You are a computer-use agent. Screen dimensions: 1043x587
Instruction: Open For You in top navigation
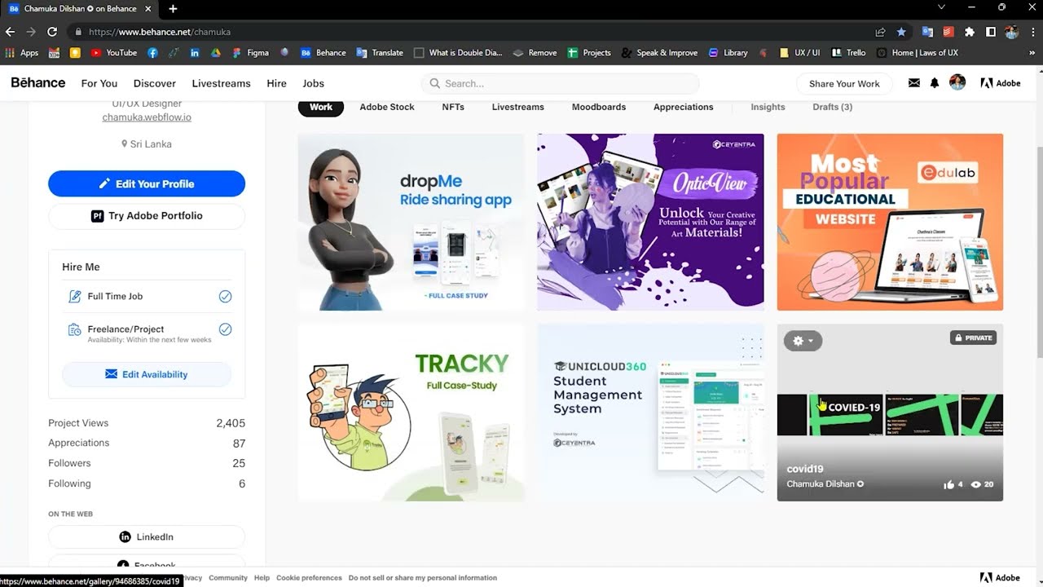pyautogui.click(x=99, y=83)
